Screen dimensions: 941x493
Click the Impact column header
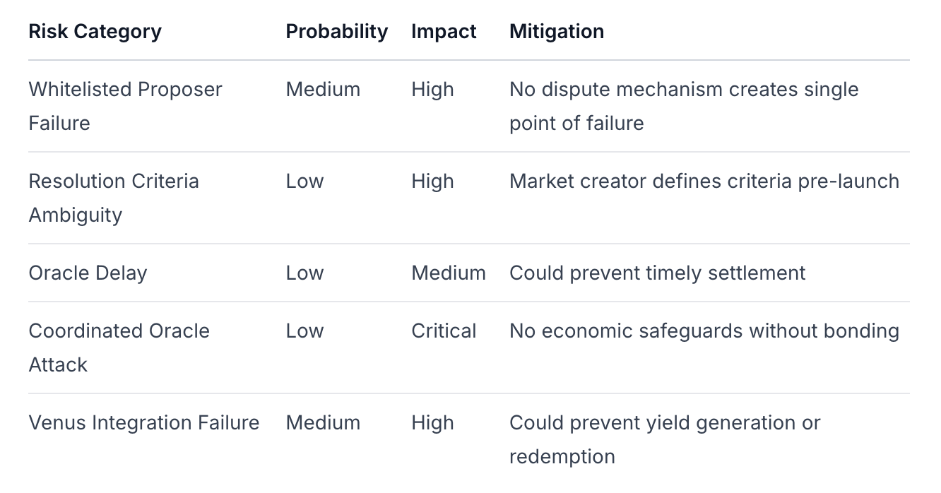(x=444, y=32)
